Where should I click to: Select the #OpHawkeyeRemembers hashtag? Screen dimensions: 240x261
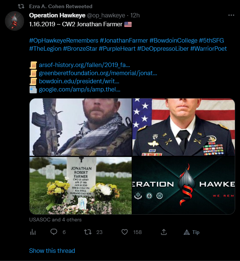pos(64,40)
